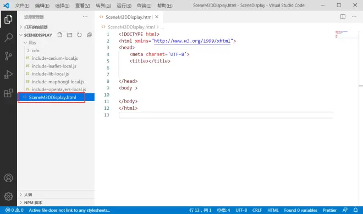Open the Explorer view in activity bar
The height and width of the screenshot is (214, 363).
click(x=8, y=19)
